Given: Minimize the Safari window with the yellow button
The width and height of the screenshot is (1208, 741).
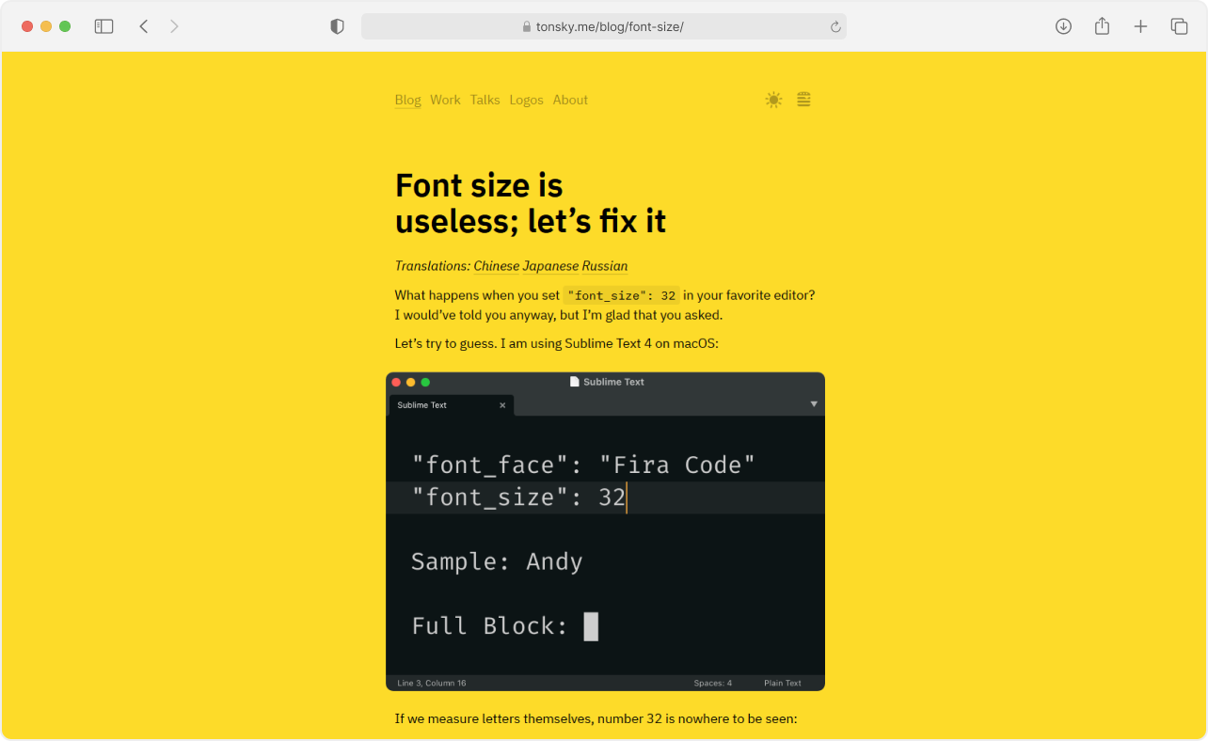Looking at the screenshot, I should coord(46,26).
